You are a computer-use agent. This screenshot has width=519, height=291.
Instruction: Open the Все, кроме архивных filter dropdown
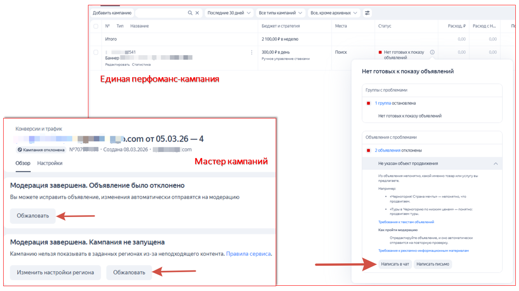coord(334,13)
